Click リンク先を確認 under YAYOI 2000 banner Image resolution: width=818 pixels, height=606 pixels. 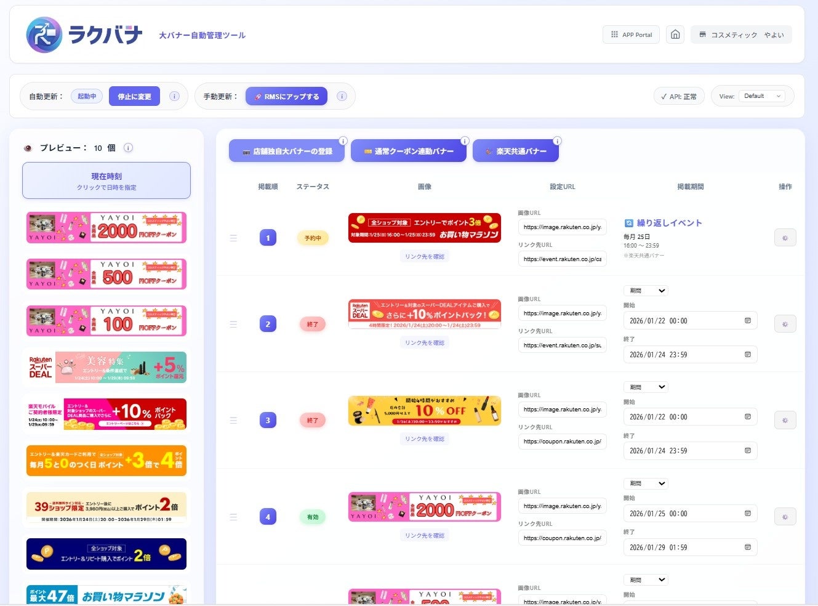pyautogui.click(x=425, y=535)
